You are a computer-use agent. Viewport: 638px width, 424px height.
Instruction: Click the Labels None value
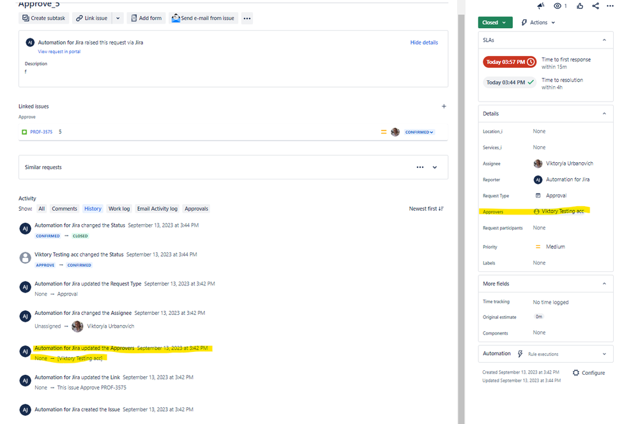[539, 263]
